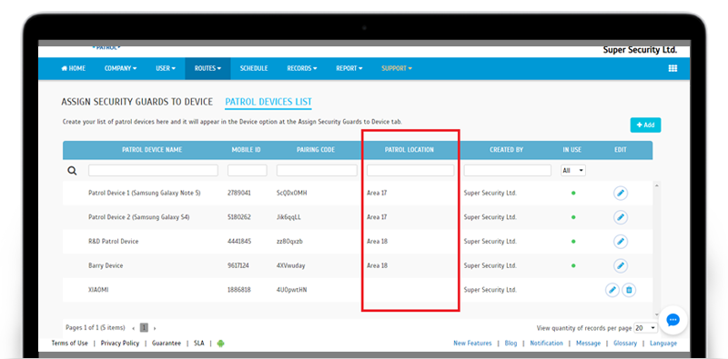
Task: Expand the ROUTES menu
Action: [x=207, y=68]
